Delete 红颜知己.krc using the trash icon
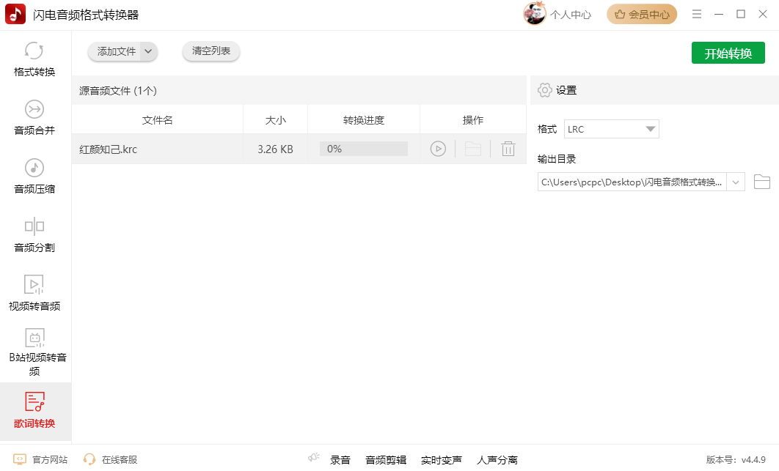This screenshot has height=471, width=779. click(508, 148)
